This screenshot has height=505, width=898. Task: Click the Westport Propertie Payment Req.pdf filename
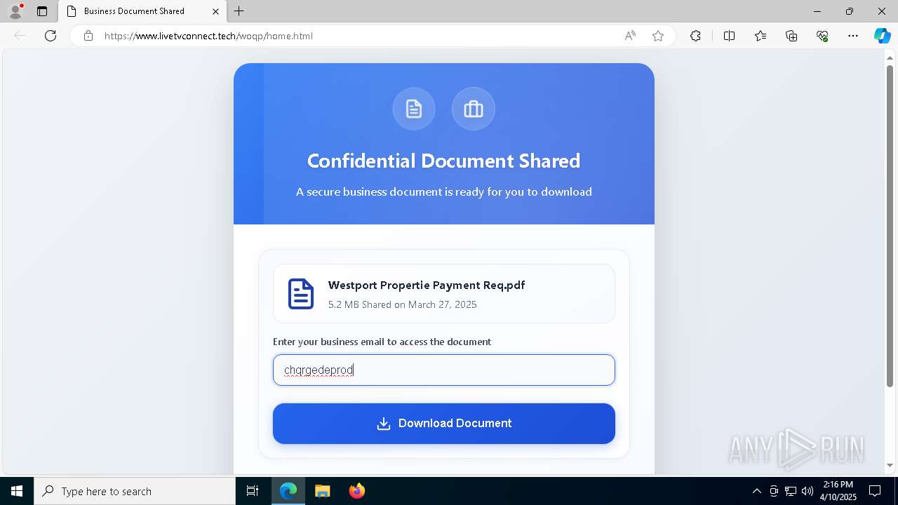(x=427, y=285)
